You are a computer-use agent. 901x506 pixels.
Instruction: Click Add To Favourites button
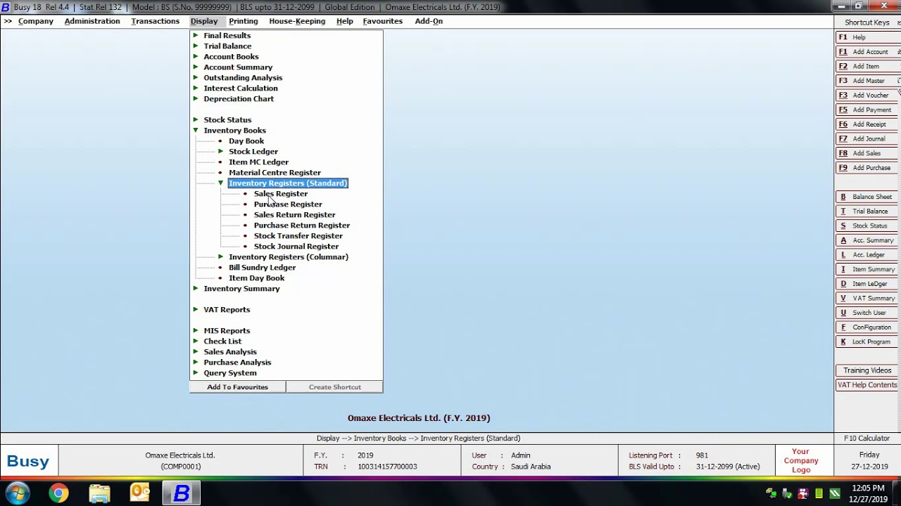click(x=237, y=387)
